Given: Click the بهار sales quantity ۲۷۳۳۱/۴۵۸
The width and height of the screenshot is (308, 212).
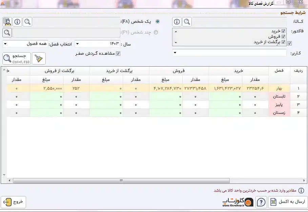Looking at the screenshot, I should (x=196, y=88).
